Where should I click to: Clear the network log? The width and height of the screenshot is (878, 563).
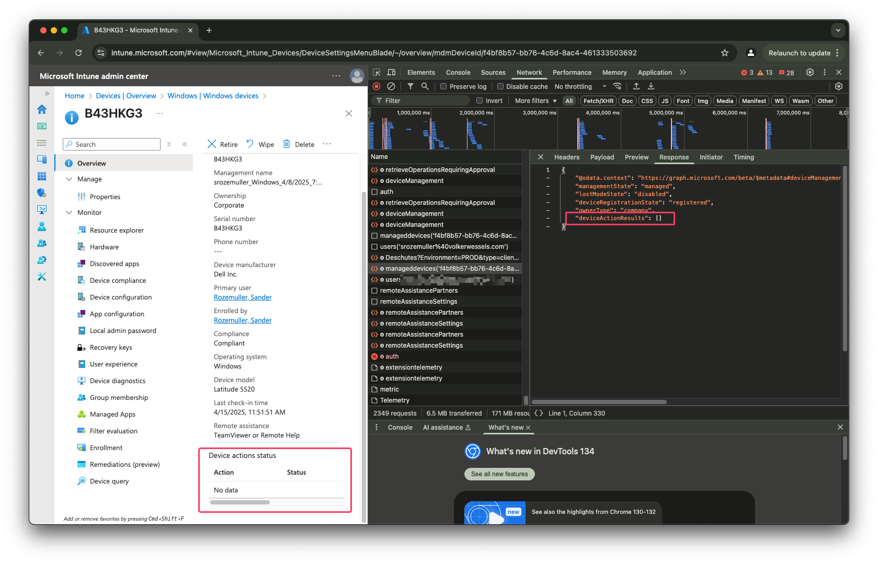pos(391,86)
